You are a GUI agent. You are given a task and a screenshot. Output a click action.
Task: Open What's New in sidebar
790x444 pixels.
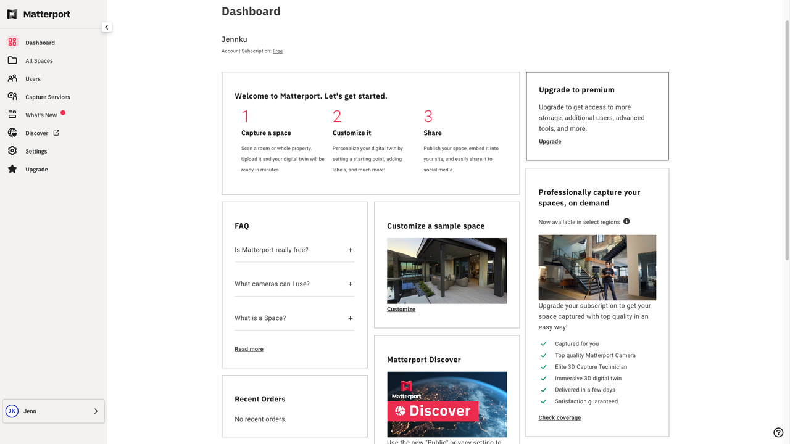tap(41, 115)
